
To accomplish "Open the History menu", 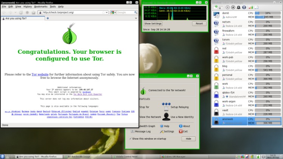I will pos(28,6).
